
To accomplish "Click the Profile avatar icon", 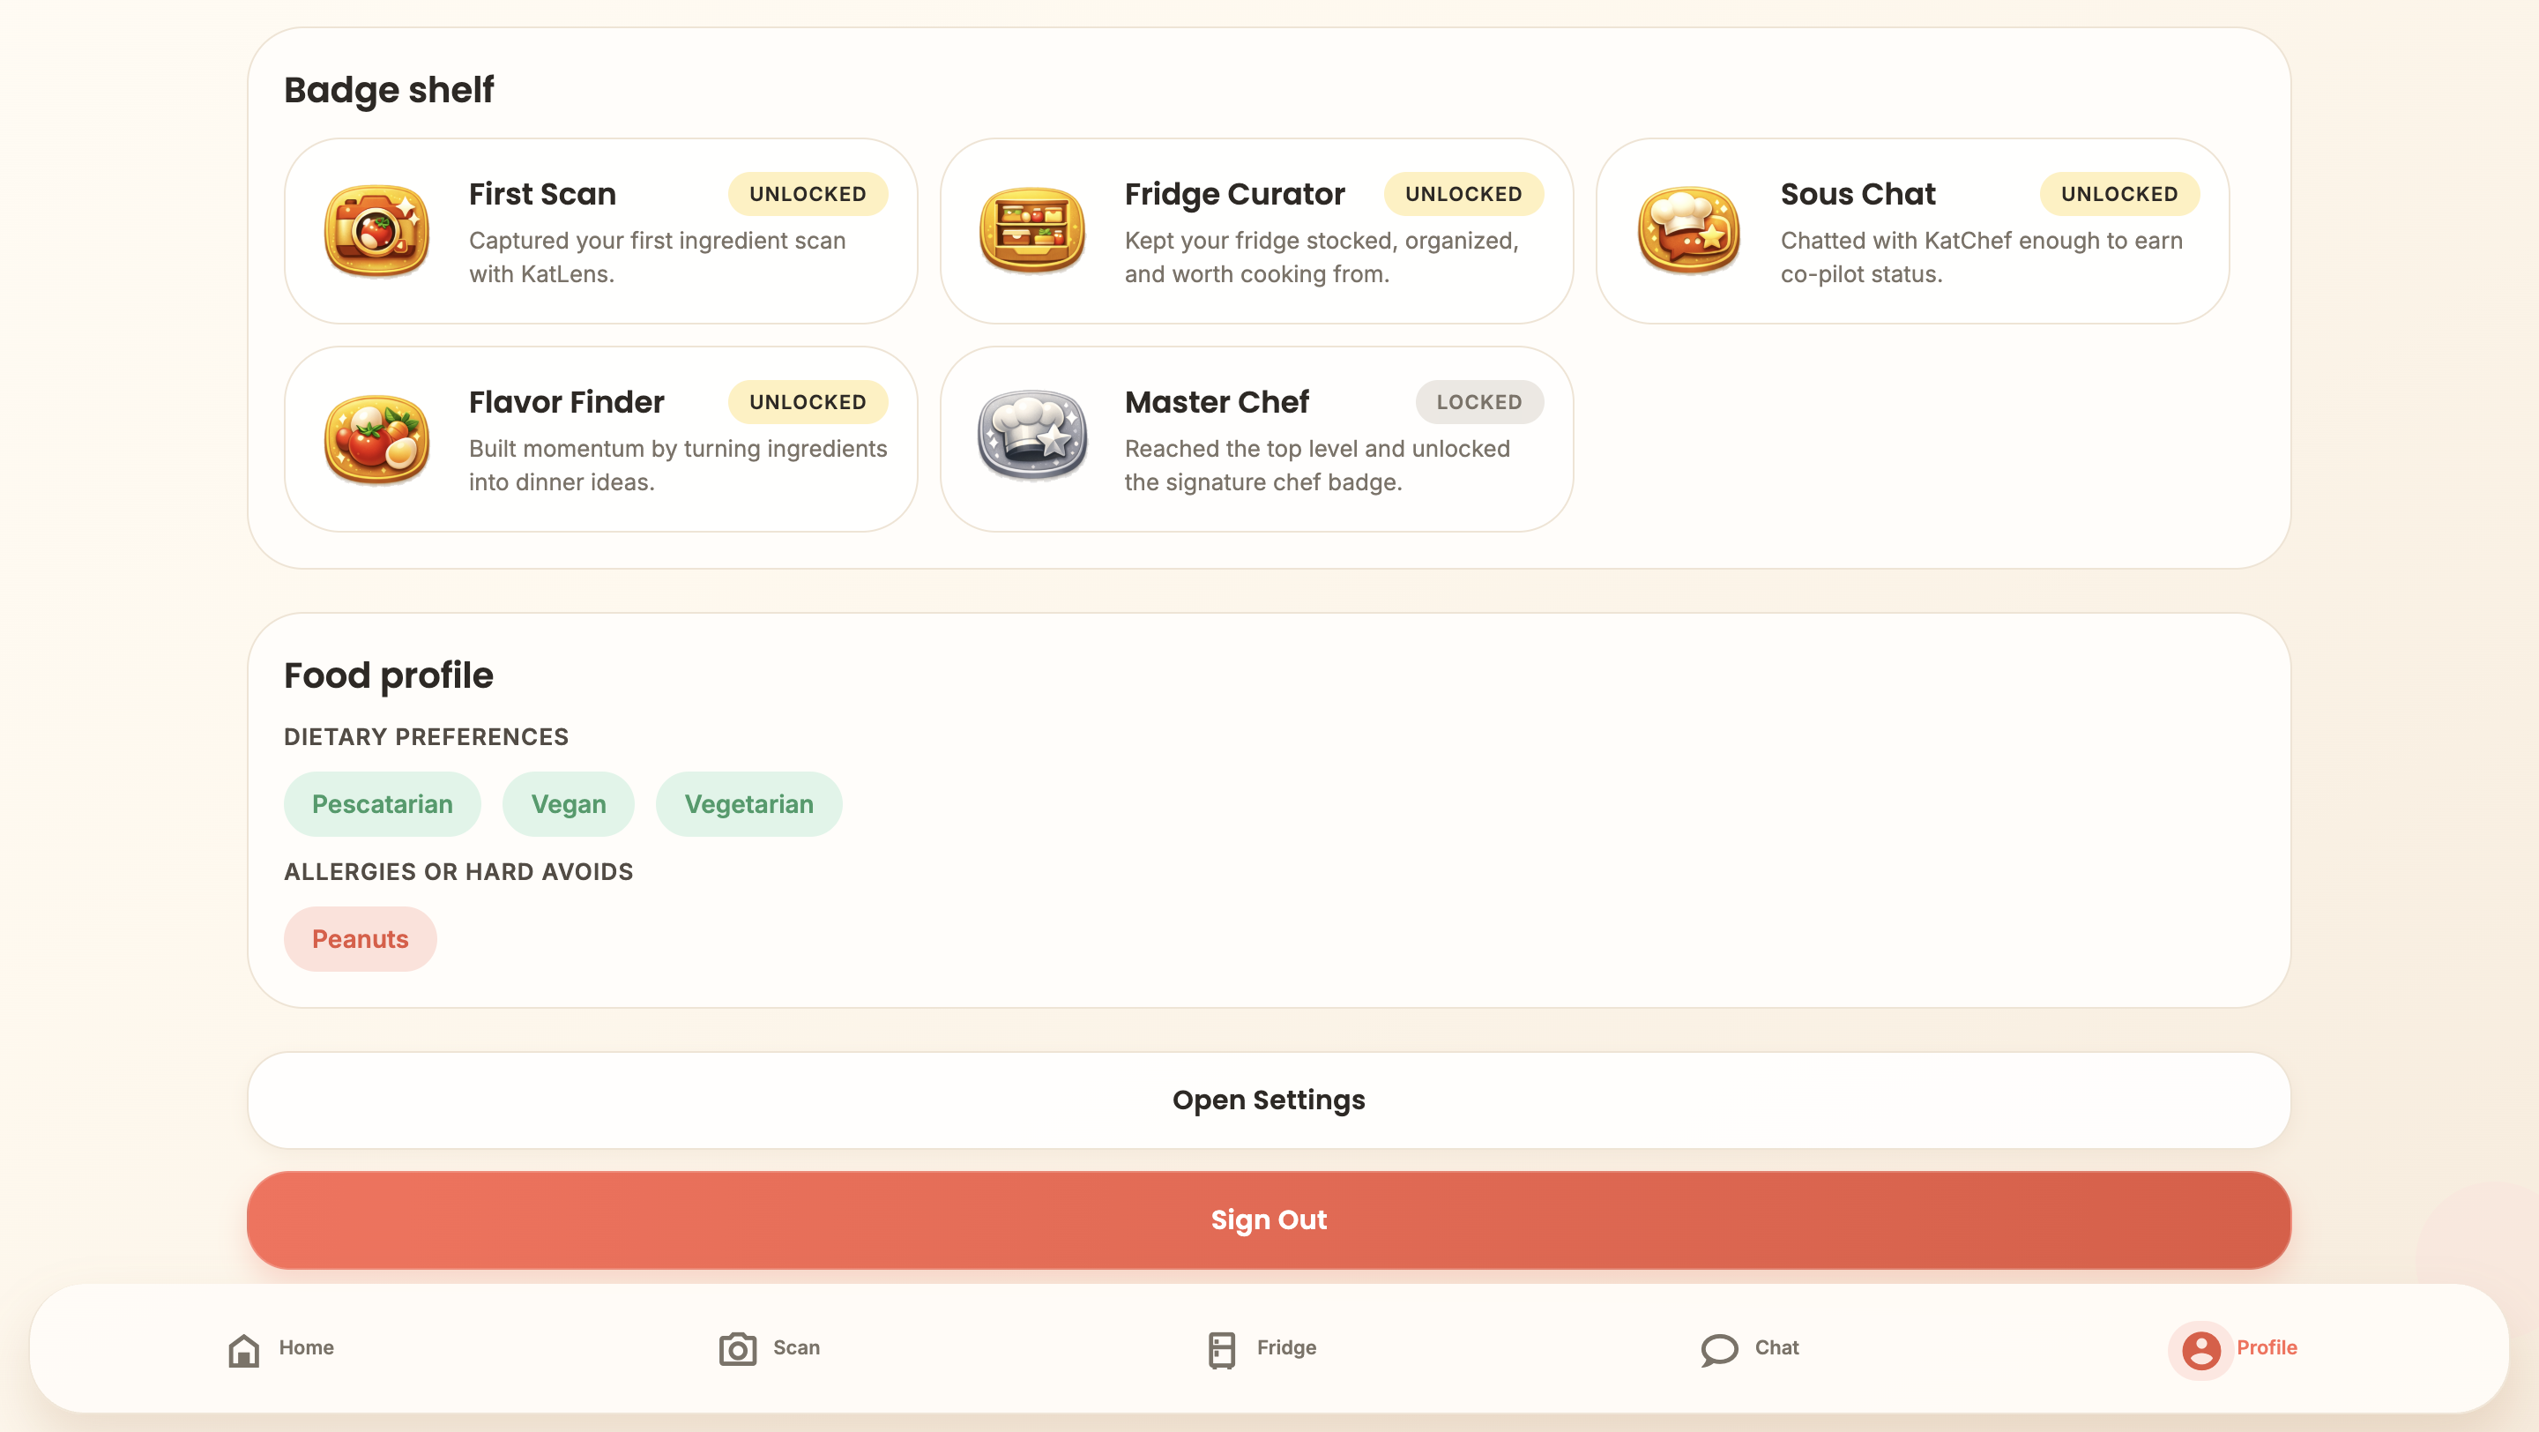I will click(2200, 1349).
